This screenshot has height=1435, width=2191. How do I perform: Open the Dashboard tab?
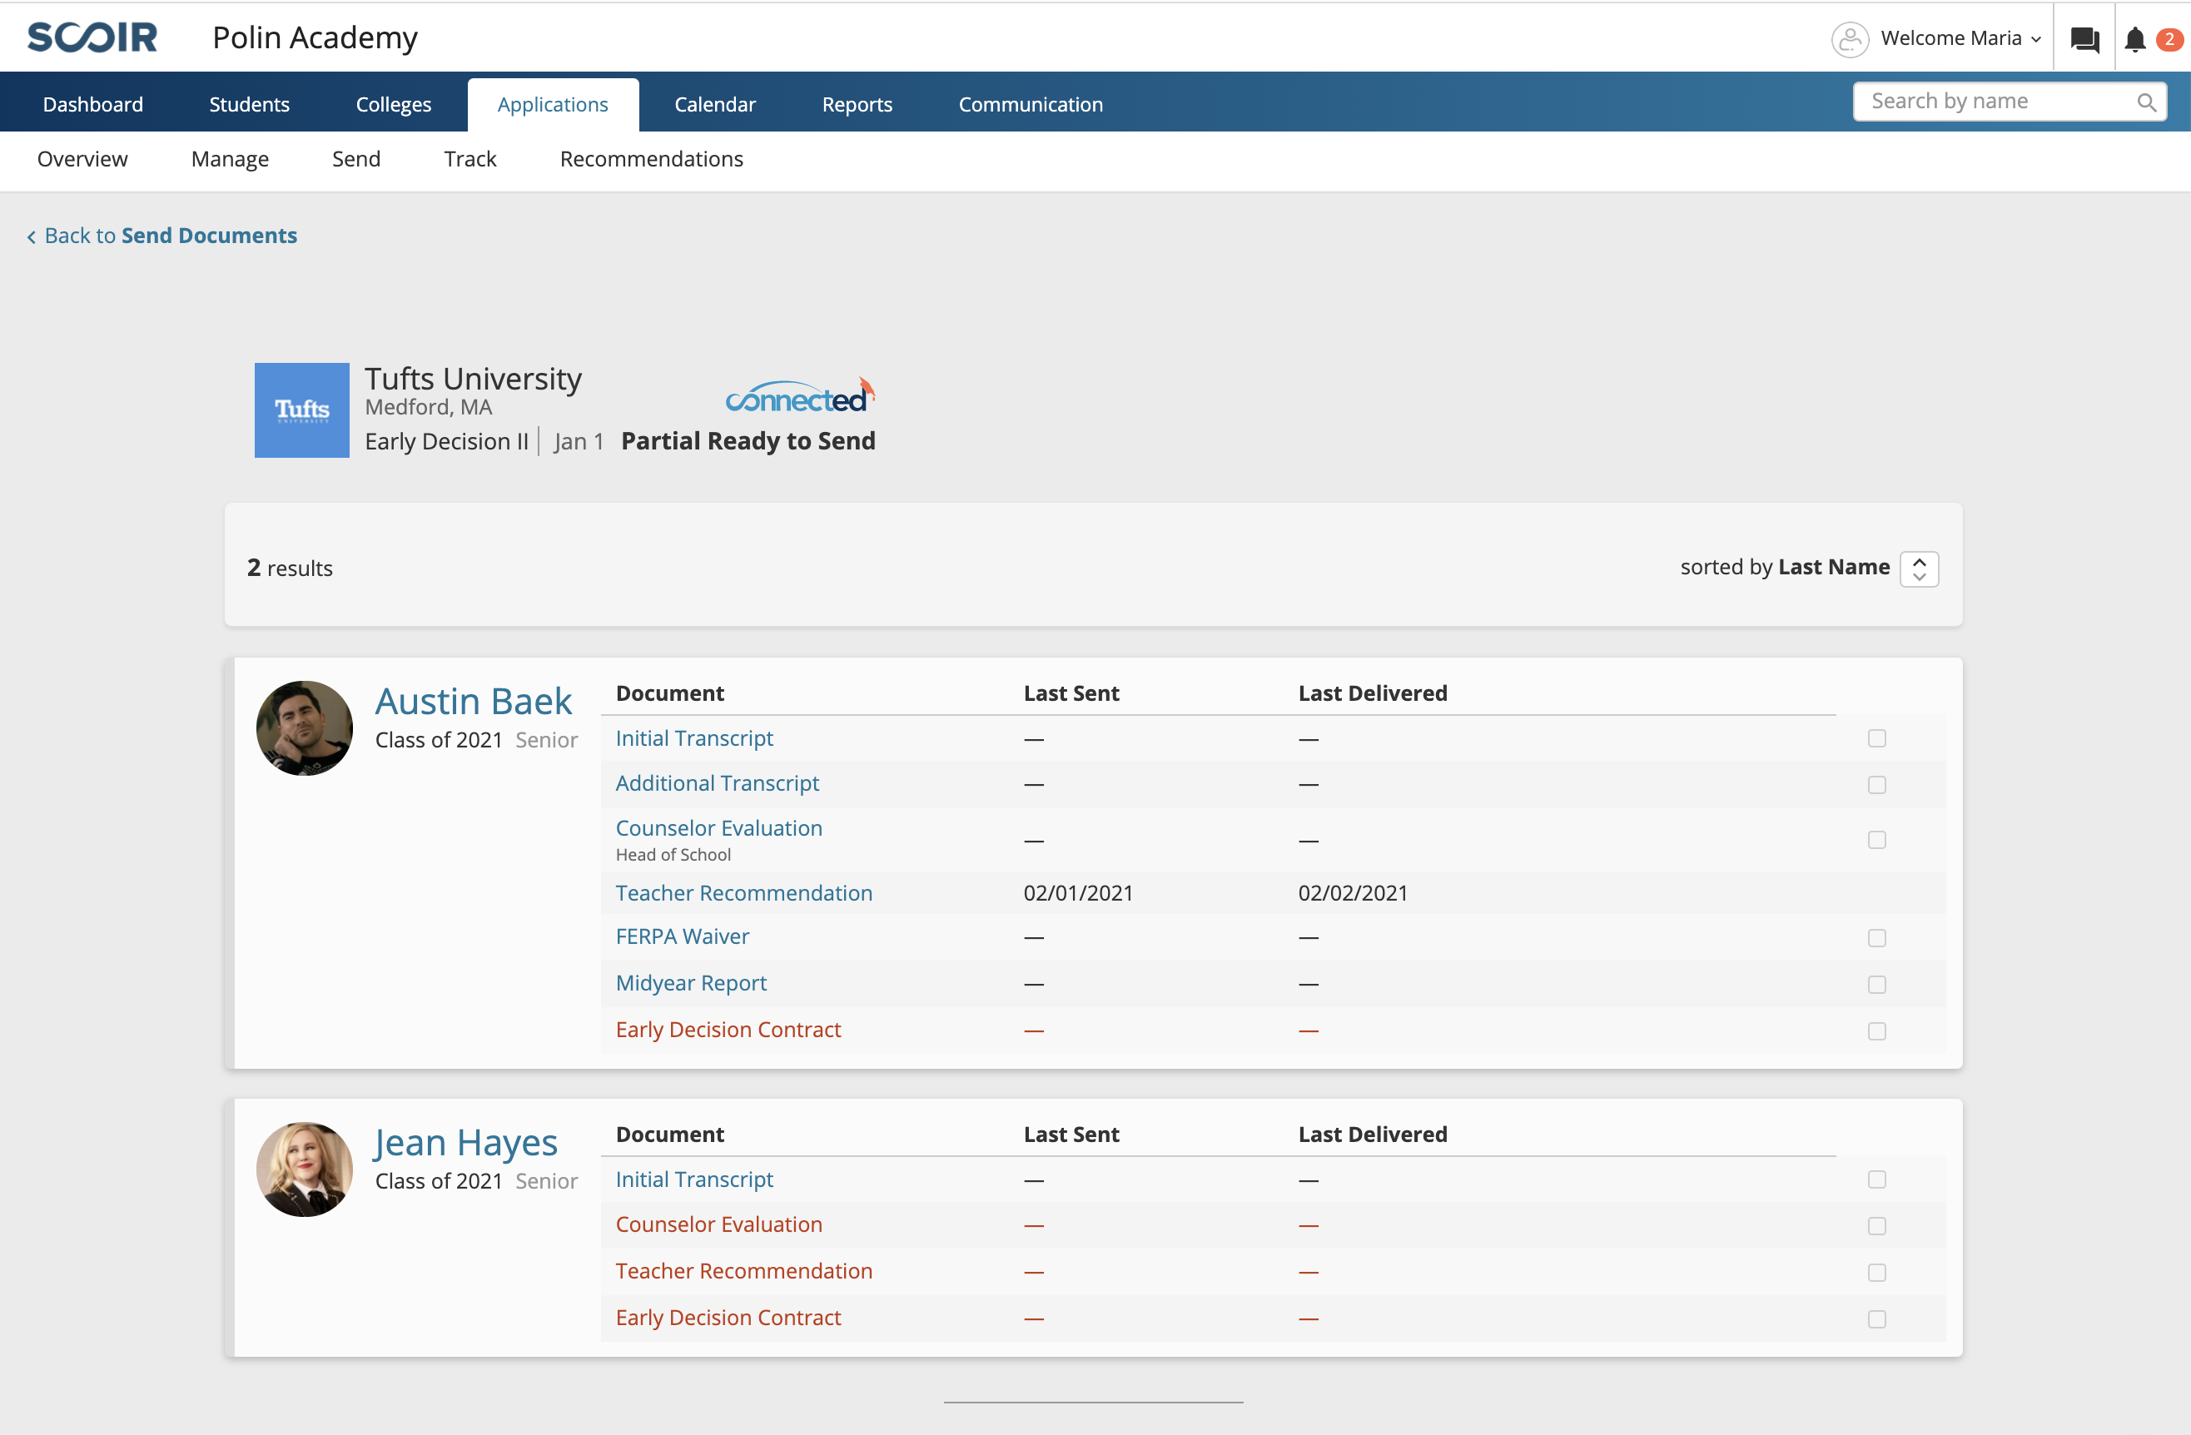(x=93, y=104)
